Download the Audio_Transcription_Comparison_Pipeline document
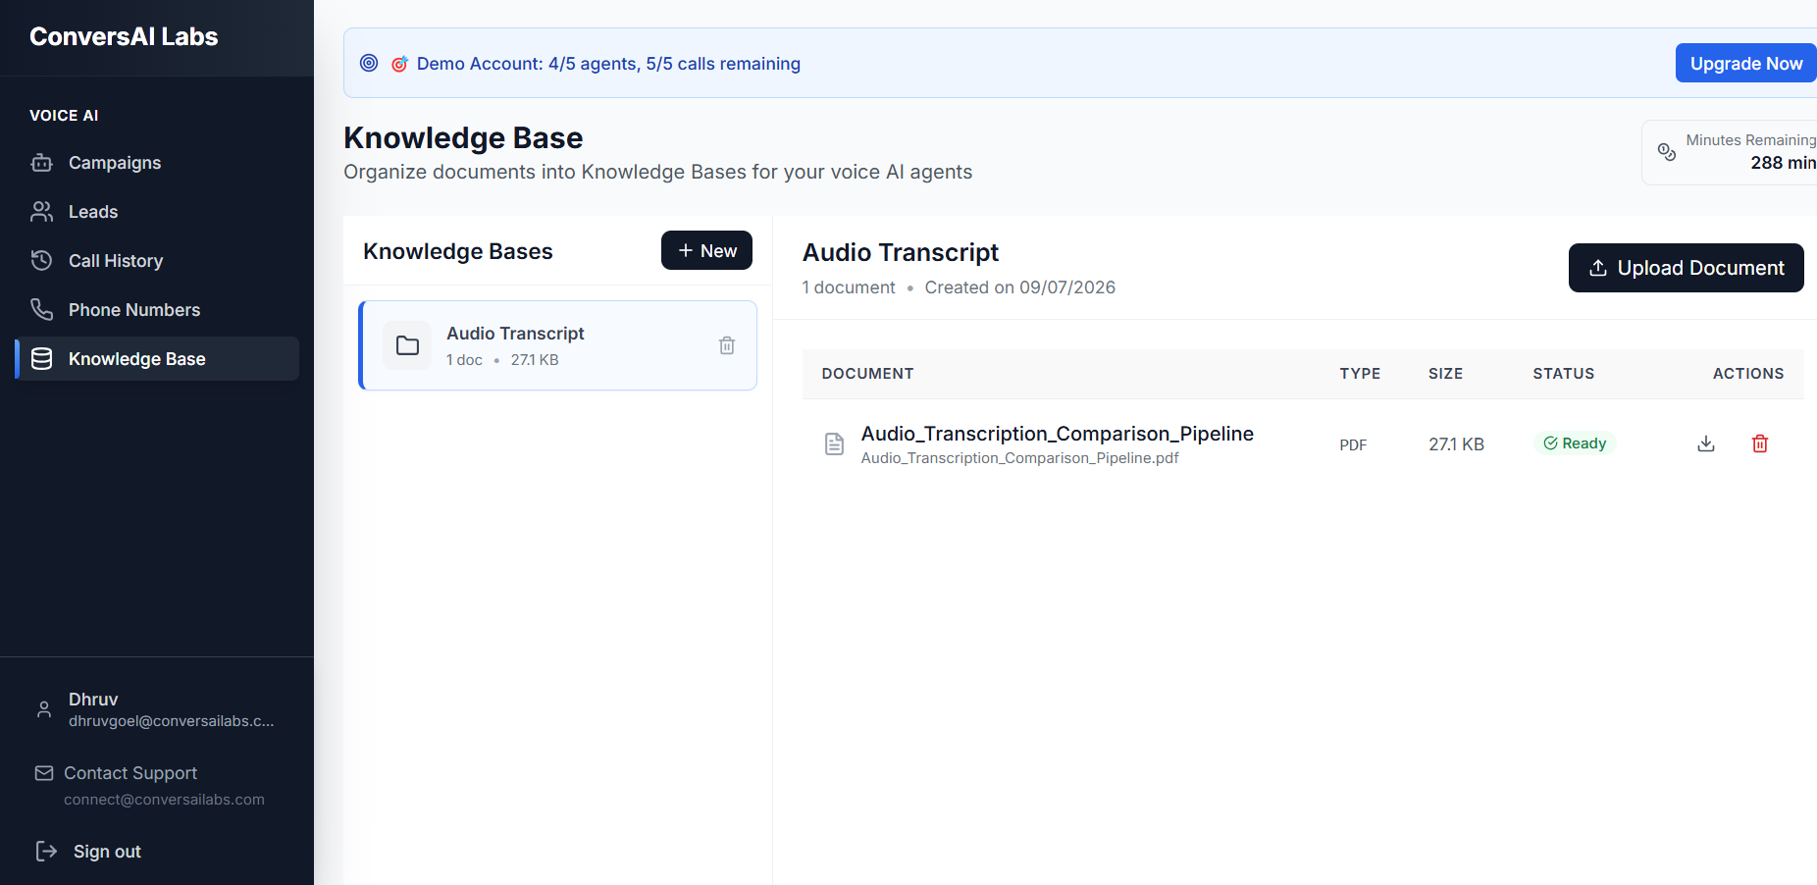 pyautogui.click(x=1706, y=443)
